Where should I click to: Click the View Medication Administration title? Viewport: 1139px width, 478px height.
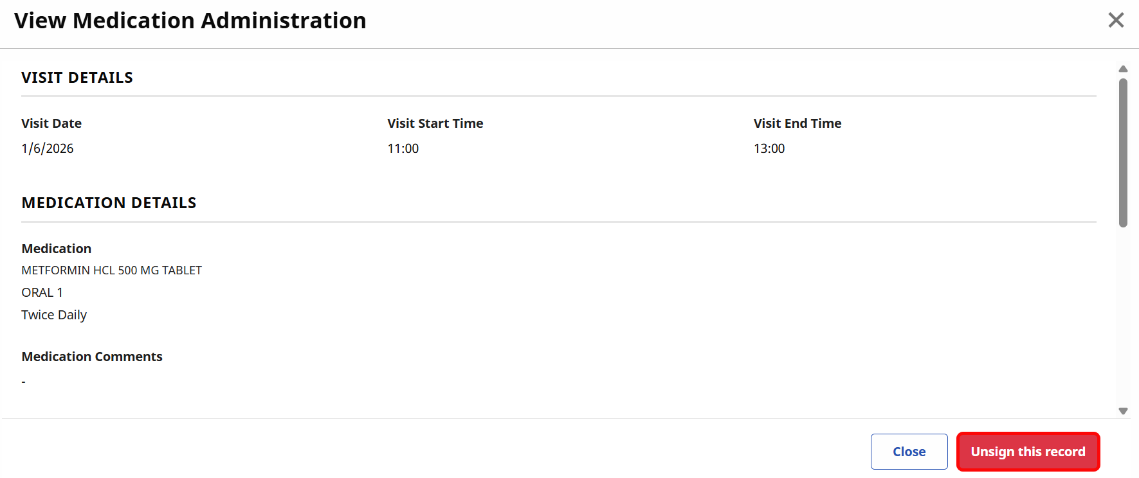[x=190, y=21]
